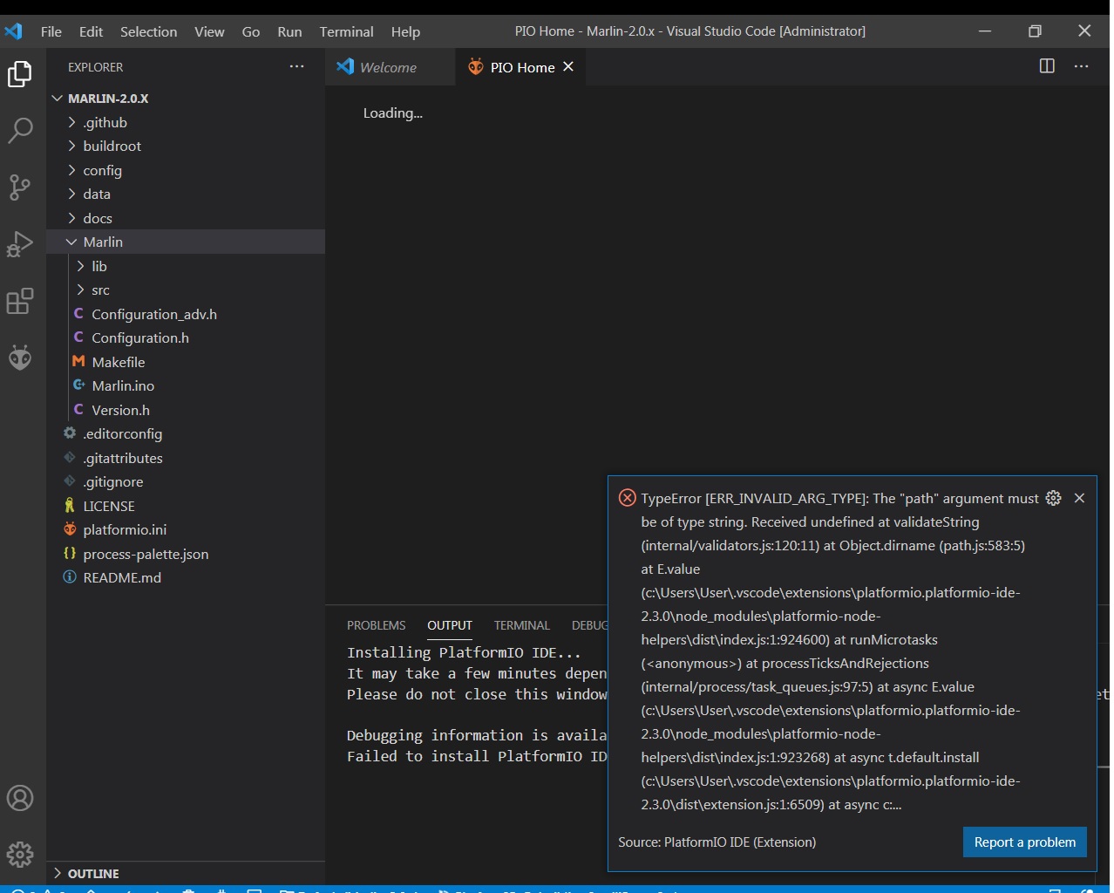The height and width of the screenshot is (893, 1114).
Task: Click the VS Code logo in title bar
Action: click(x=13, y=31)
